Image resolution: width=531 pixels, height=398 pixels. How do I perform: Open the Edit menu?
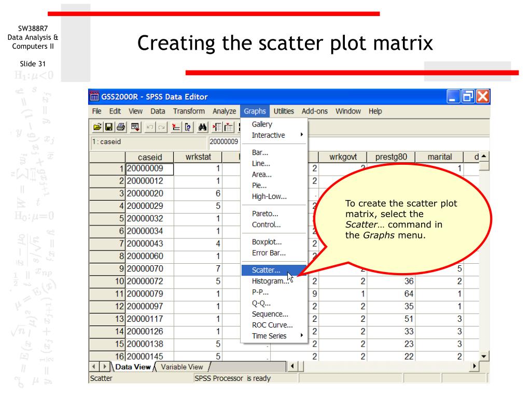pyautogui.click(x=115, y=111)
